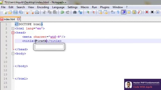Open the Edit menu
Image resolution: width=161 pixels, height=90 pixels.
point(11,7)
